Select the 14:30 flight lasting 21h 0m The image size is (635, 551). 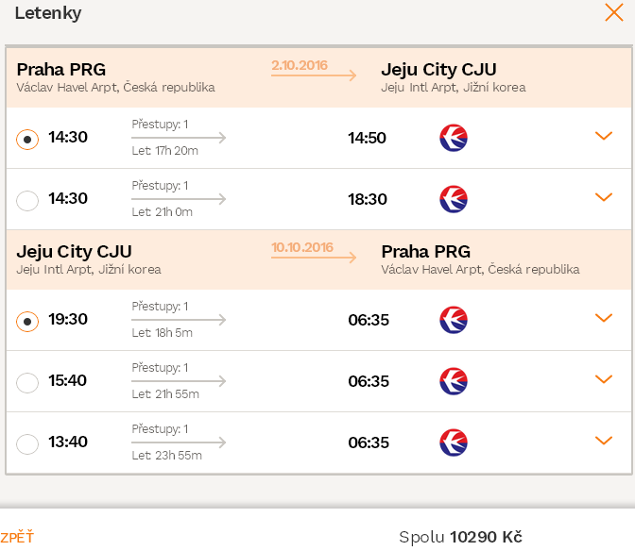[x=27, y=201]
